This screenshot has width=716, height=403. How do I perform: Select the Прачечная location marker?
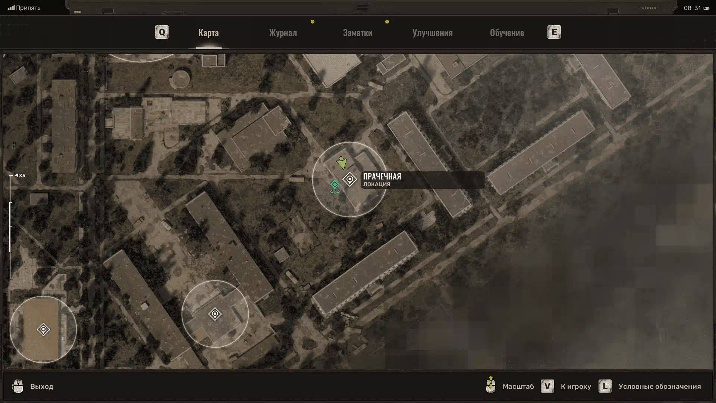coord(349,179)
